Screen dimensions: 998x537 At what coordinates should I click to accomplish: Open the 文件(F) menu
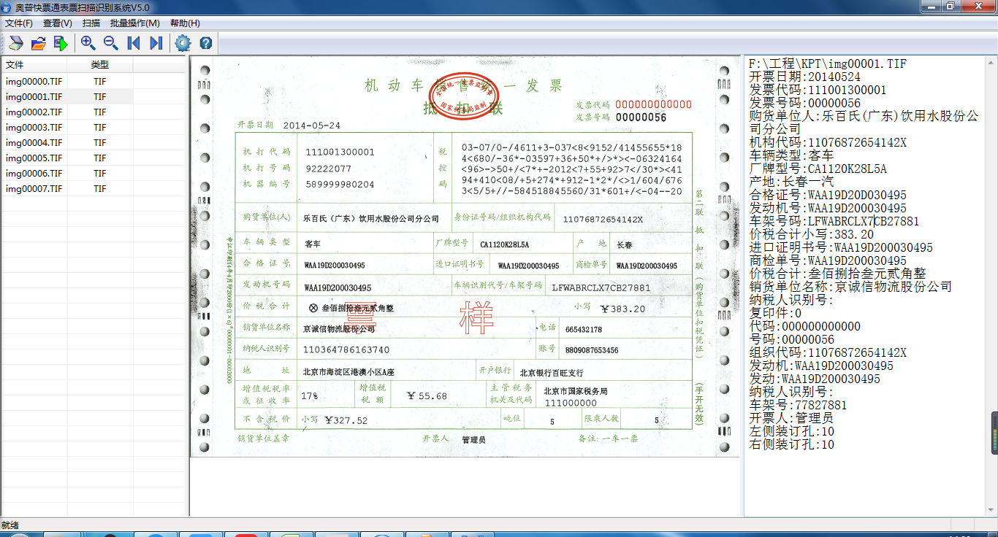pos(19,23)
